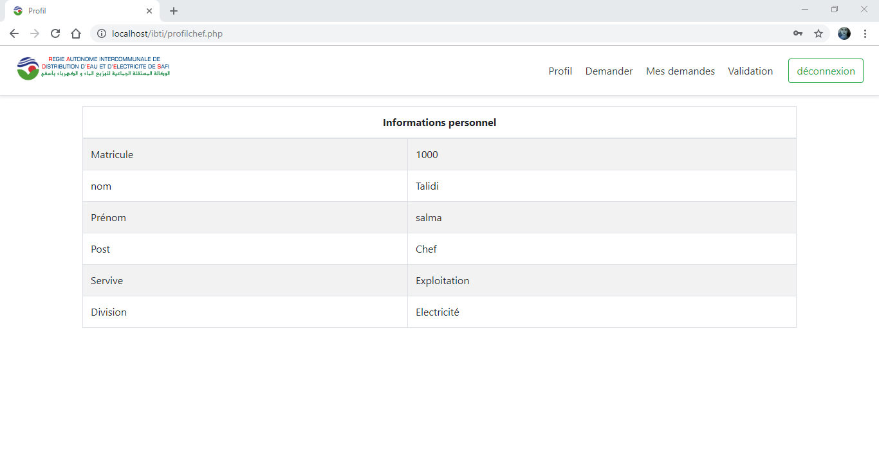Image resolution: width=879 pixels, height=468 pixels.
Task: Click the Electricité division value
Action: coord(438,312)
